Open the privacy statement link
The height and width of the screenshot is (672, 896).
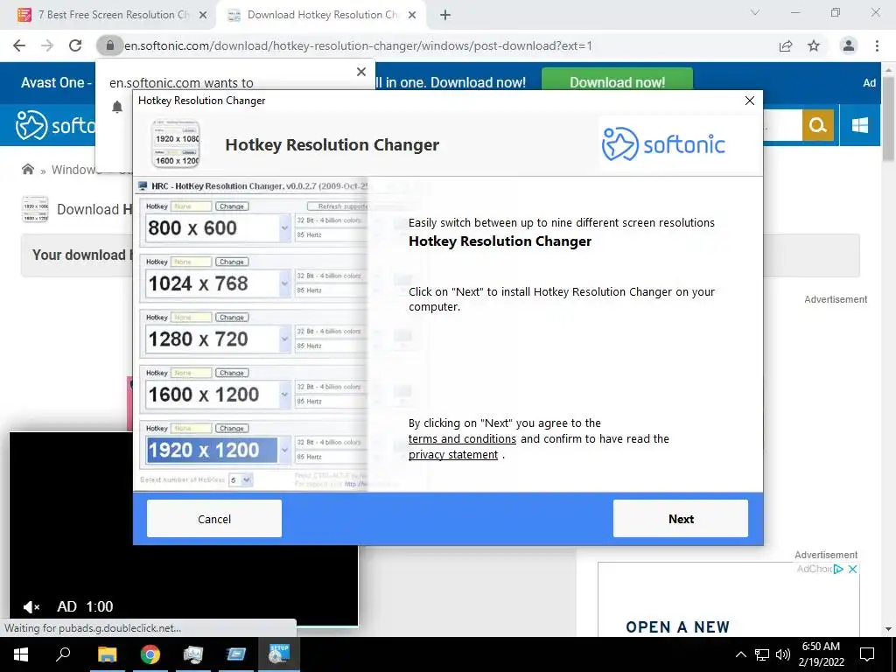click(453, 455)
